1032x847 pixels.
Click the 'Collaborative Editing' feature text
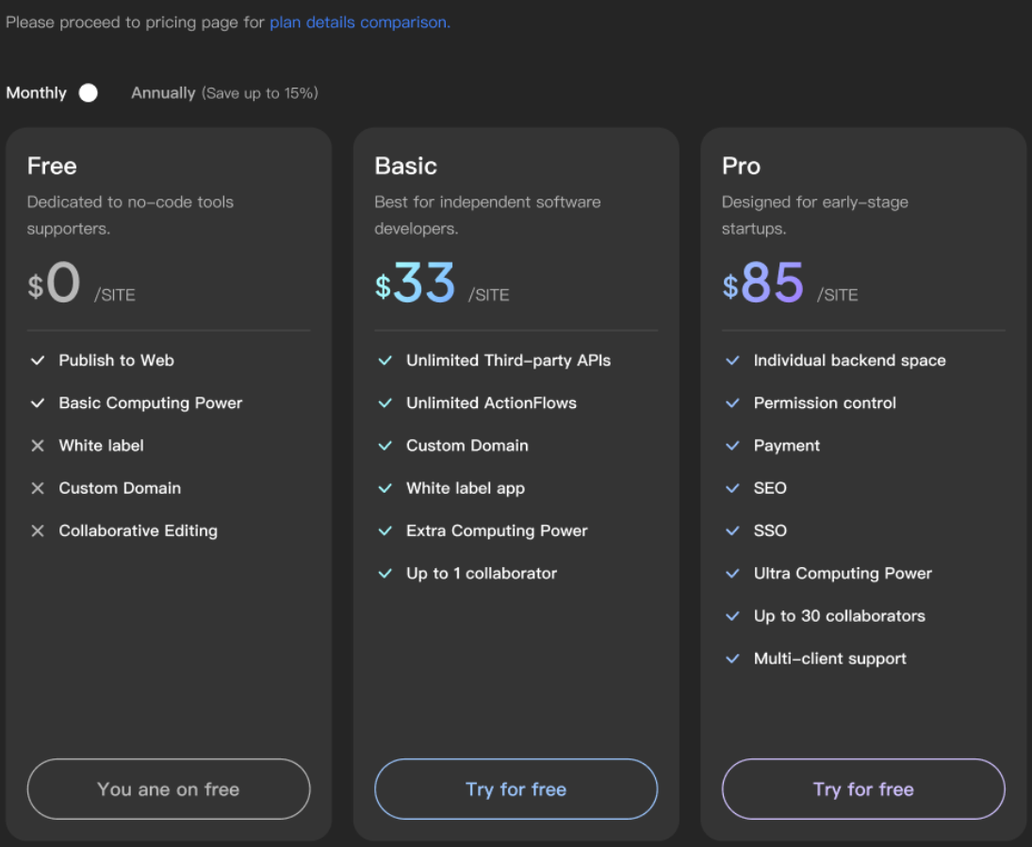tap(139, 530)
